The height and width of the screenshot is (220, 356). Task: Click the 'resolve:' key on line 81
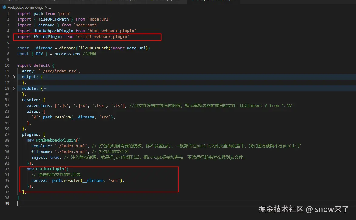click(31, 100)
